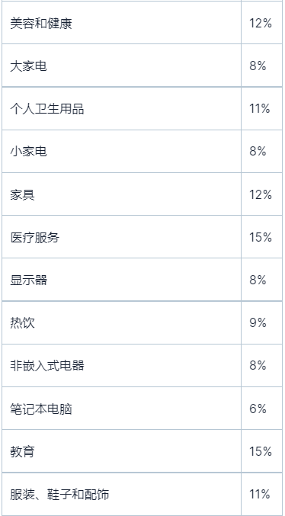Select the 服装、鞋子和配饰 category cell
285x516 pixels.
(x=121, y=494)
